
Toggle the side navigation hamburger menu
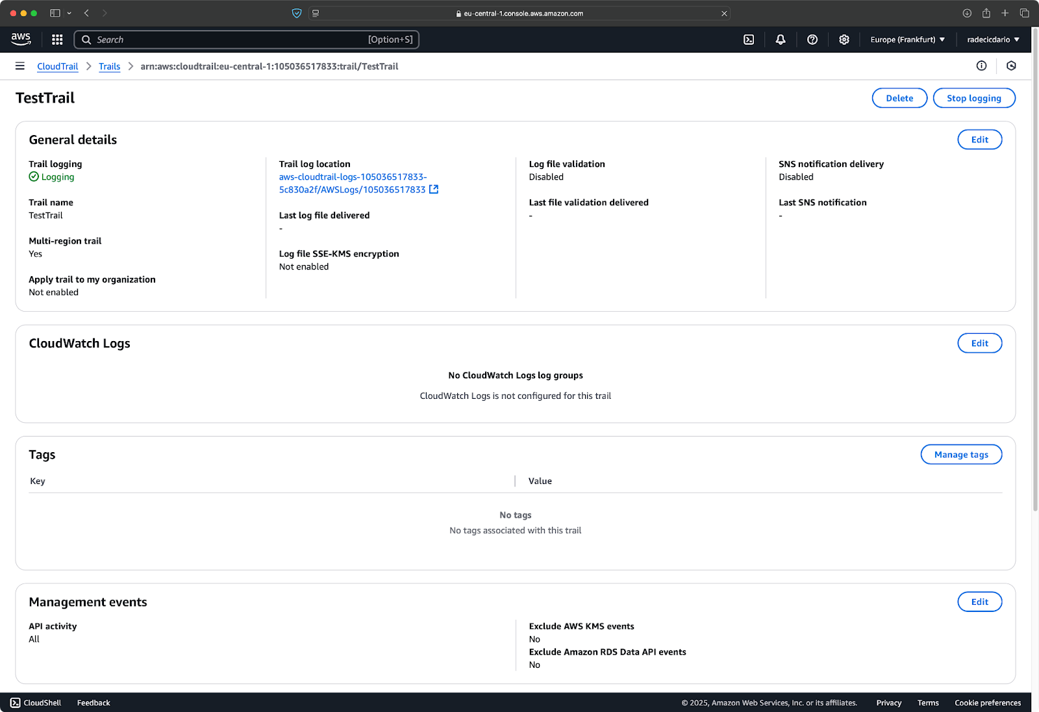pyautogui.click(x=20, y=66)
